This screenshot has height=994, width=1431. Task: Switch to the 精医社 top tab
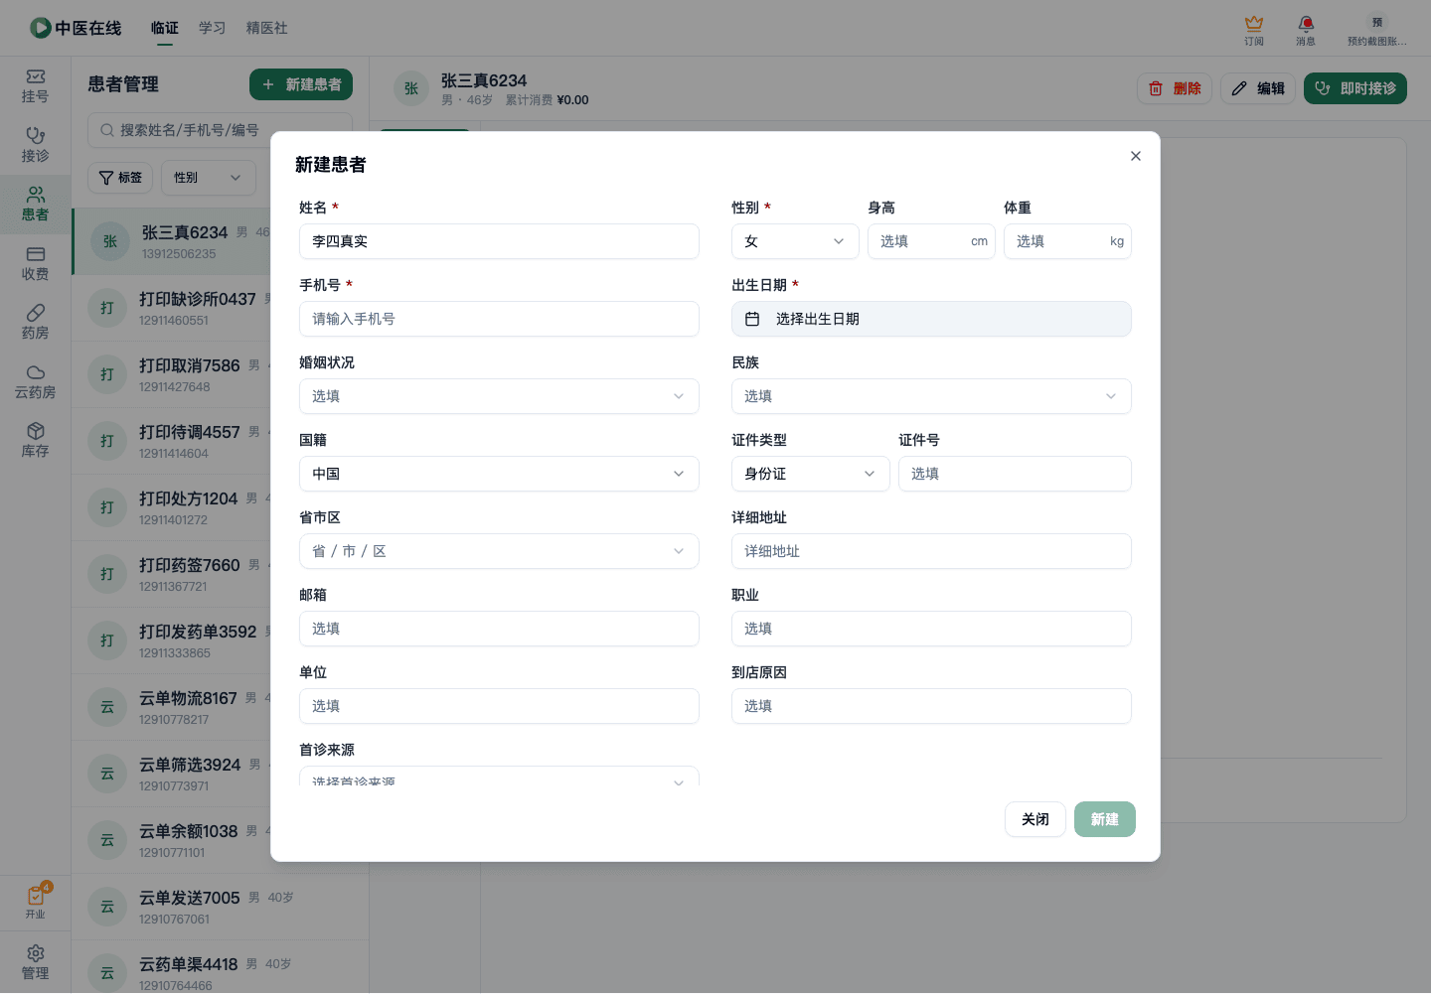[x=267, y=28]
